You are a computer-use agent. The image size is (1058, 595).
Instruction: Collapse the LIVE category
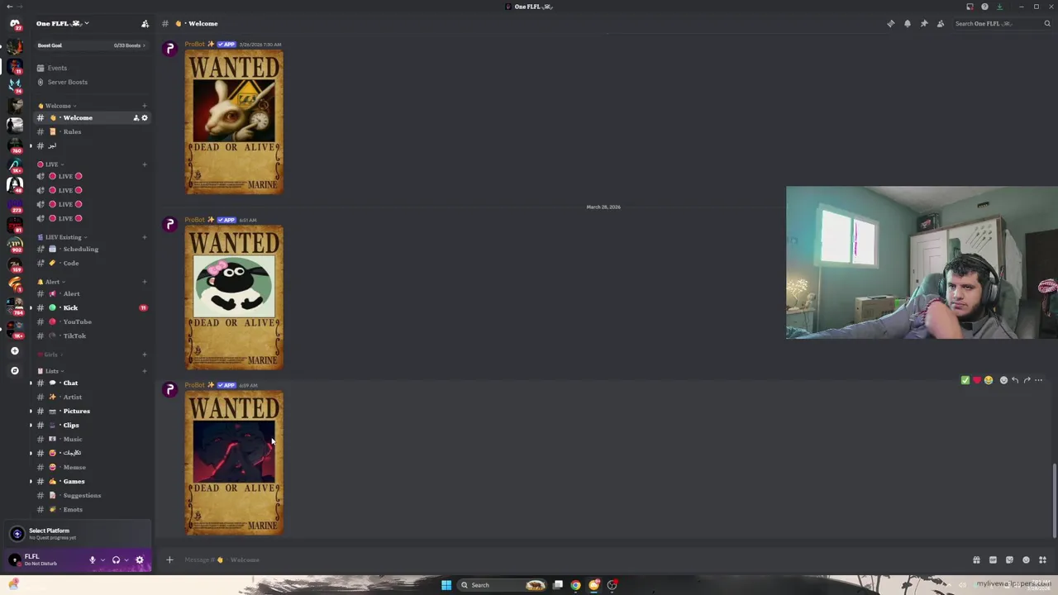tap(50, 164)
